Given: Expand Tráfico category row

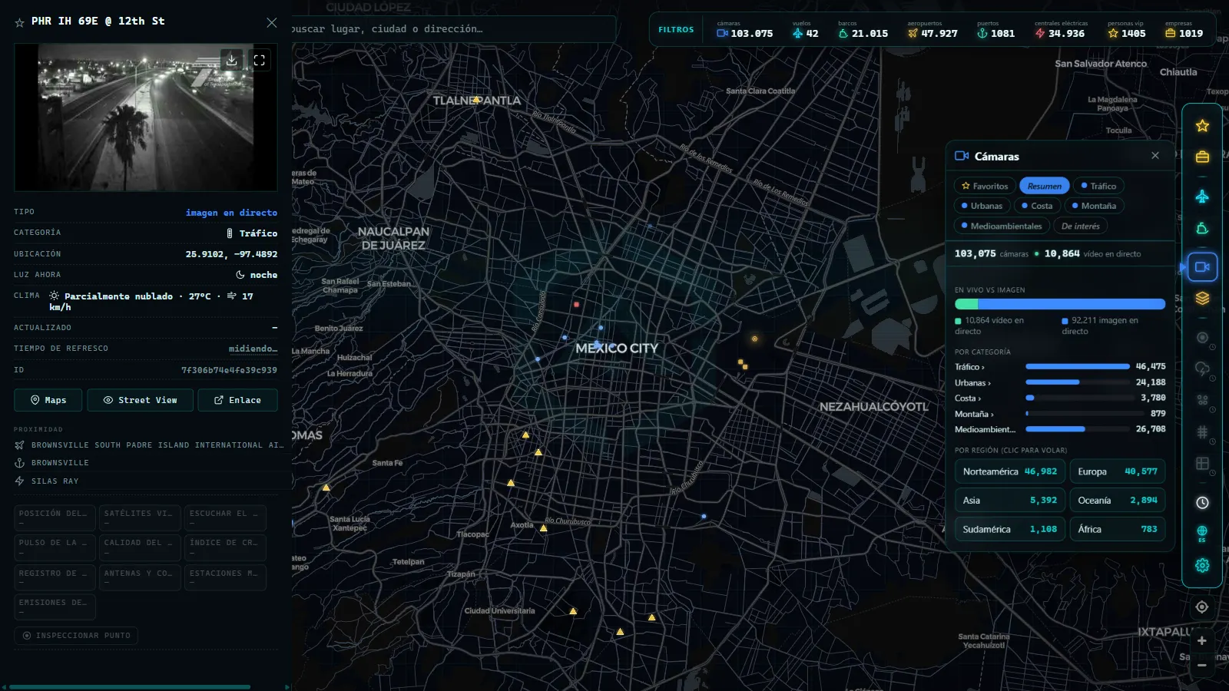Looking at the screenshot, I should click(x=1060, y=367).
